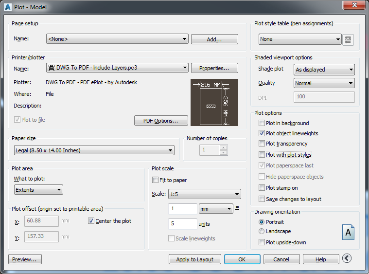Open plotter Properties...

(x=214, y=68)
